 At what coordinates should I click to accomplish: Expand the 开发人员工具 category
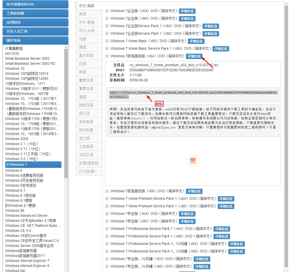coord(35,31)
